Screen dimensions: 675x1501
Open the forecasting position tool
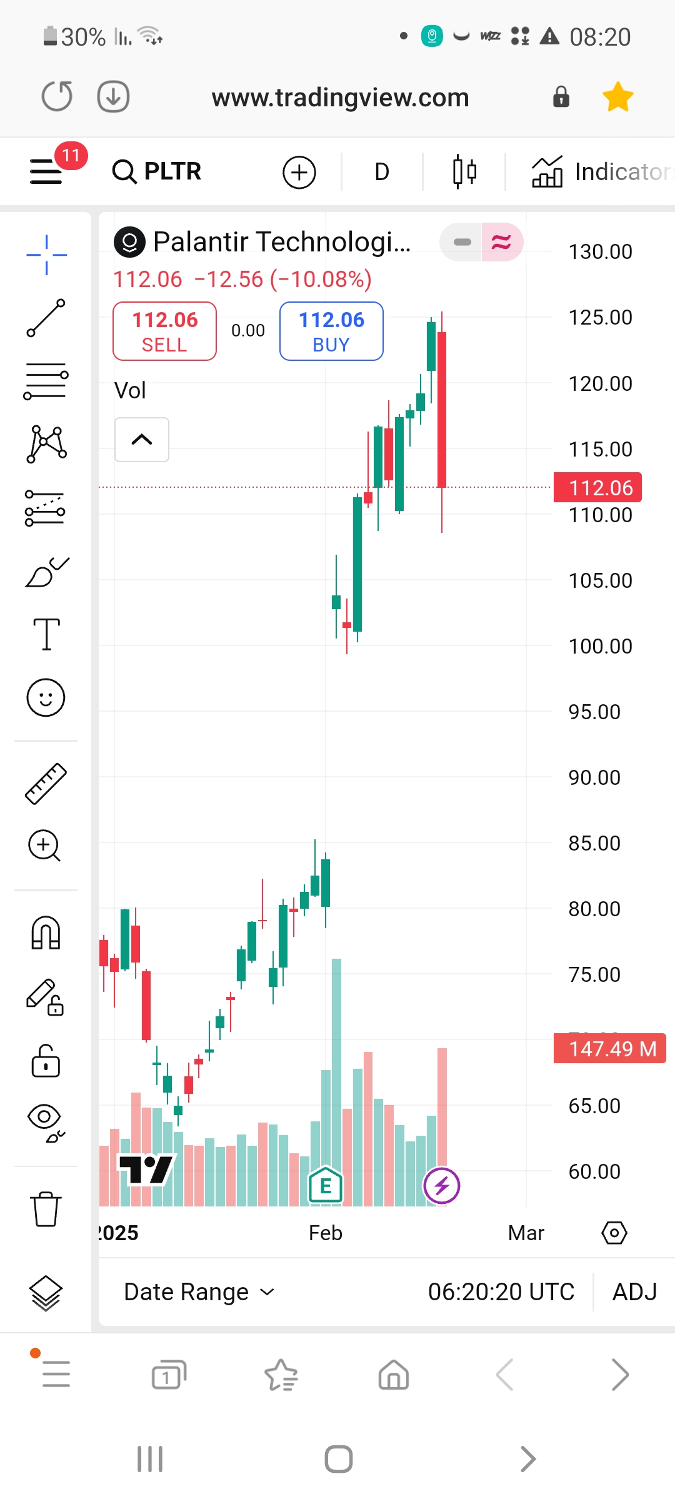pos(46,508)
